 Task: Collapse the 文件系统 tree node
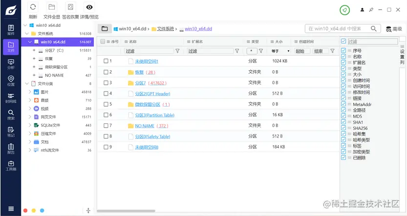tap(27, 34)
